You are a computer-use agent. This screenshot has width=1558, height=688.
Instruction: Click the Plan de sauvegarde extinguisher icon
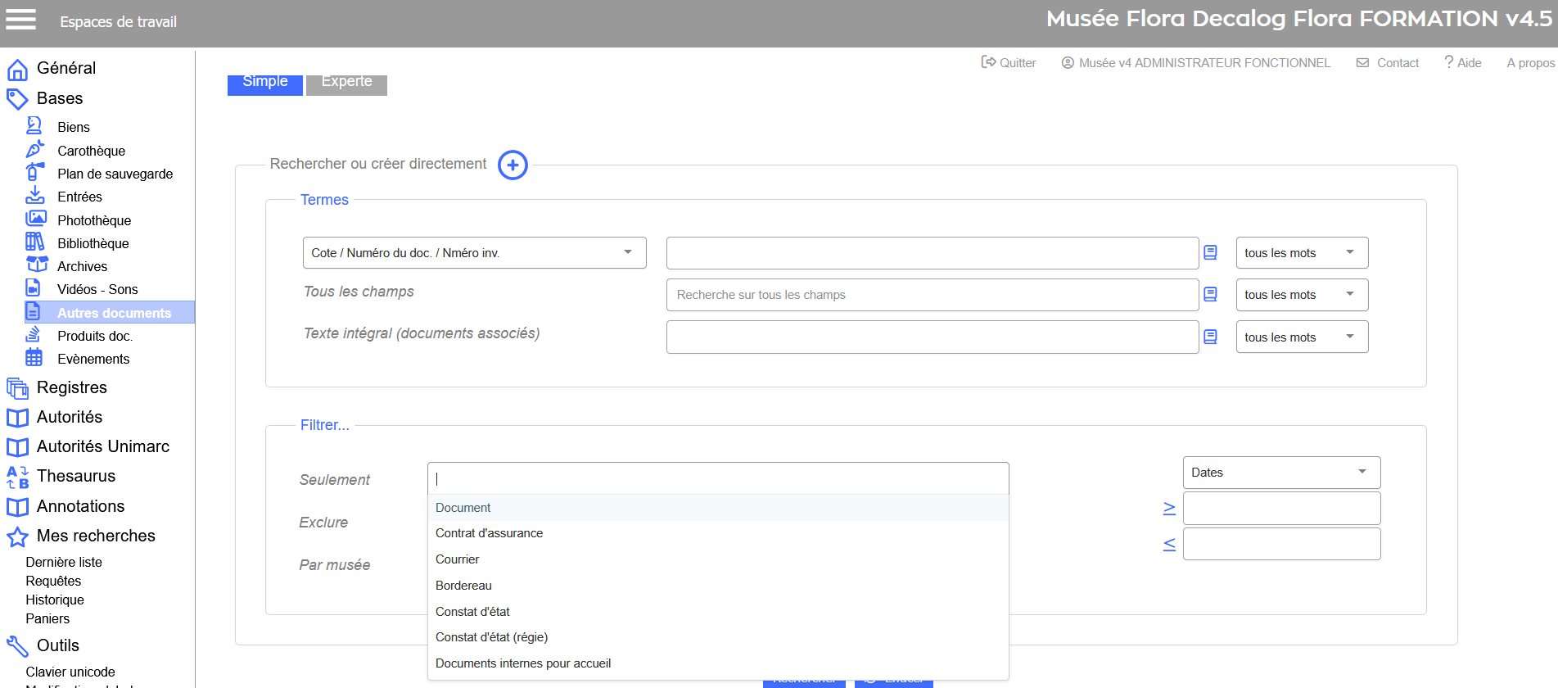tap(34, 172)
